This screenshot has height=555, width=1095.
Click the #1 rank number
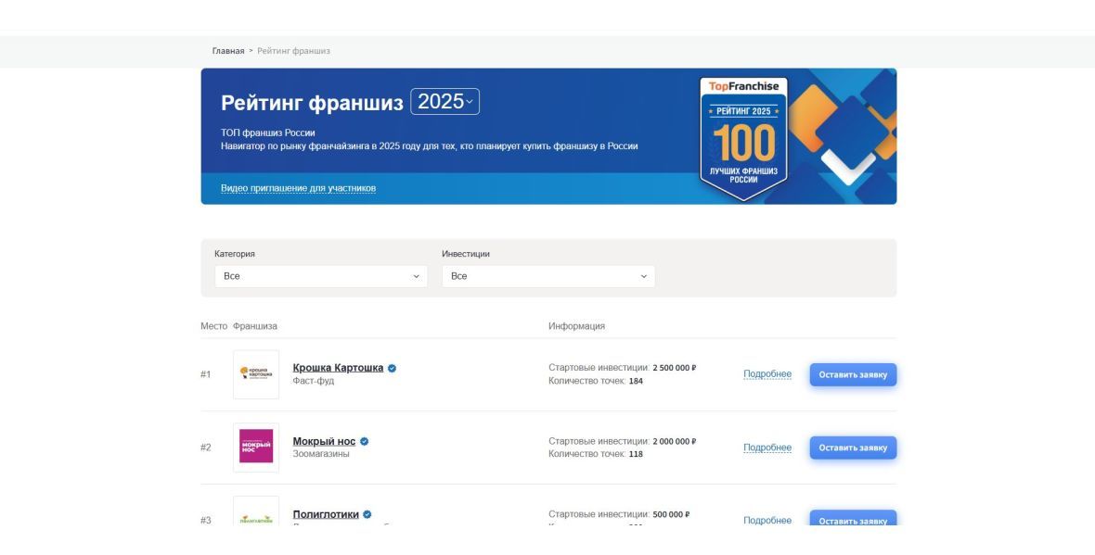(205, 374)
